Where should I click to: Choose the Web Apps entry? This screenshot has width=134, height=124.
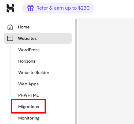point(28,84)
